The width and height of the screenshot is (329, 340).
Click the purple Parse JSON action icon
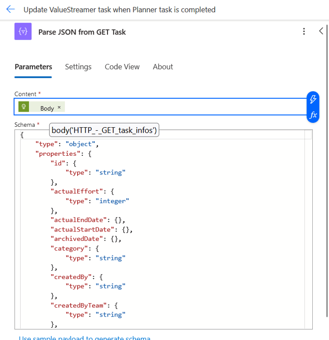(23, 32)
